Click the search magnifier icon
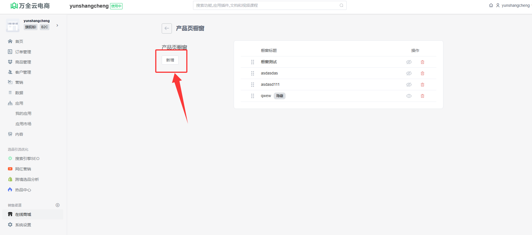The width and height of the screenshot is (532, 235). tap(341, 5)
